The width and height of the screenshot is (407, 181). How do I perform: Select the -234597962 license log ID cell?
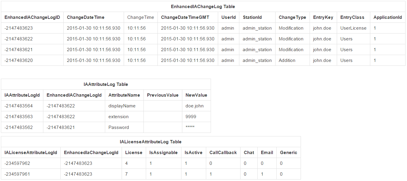pyautogui.click(x=17, y=163)
